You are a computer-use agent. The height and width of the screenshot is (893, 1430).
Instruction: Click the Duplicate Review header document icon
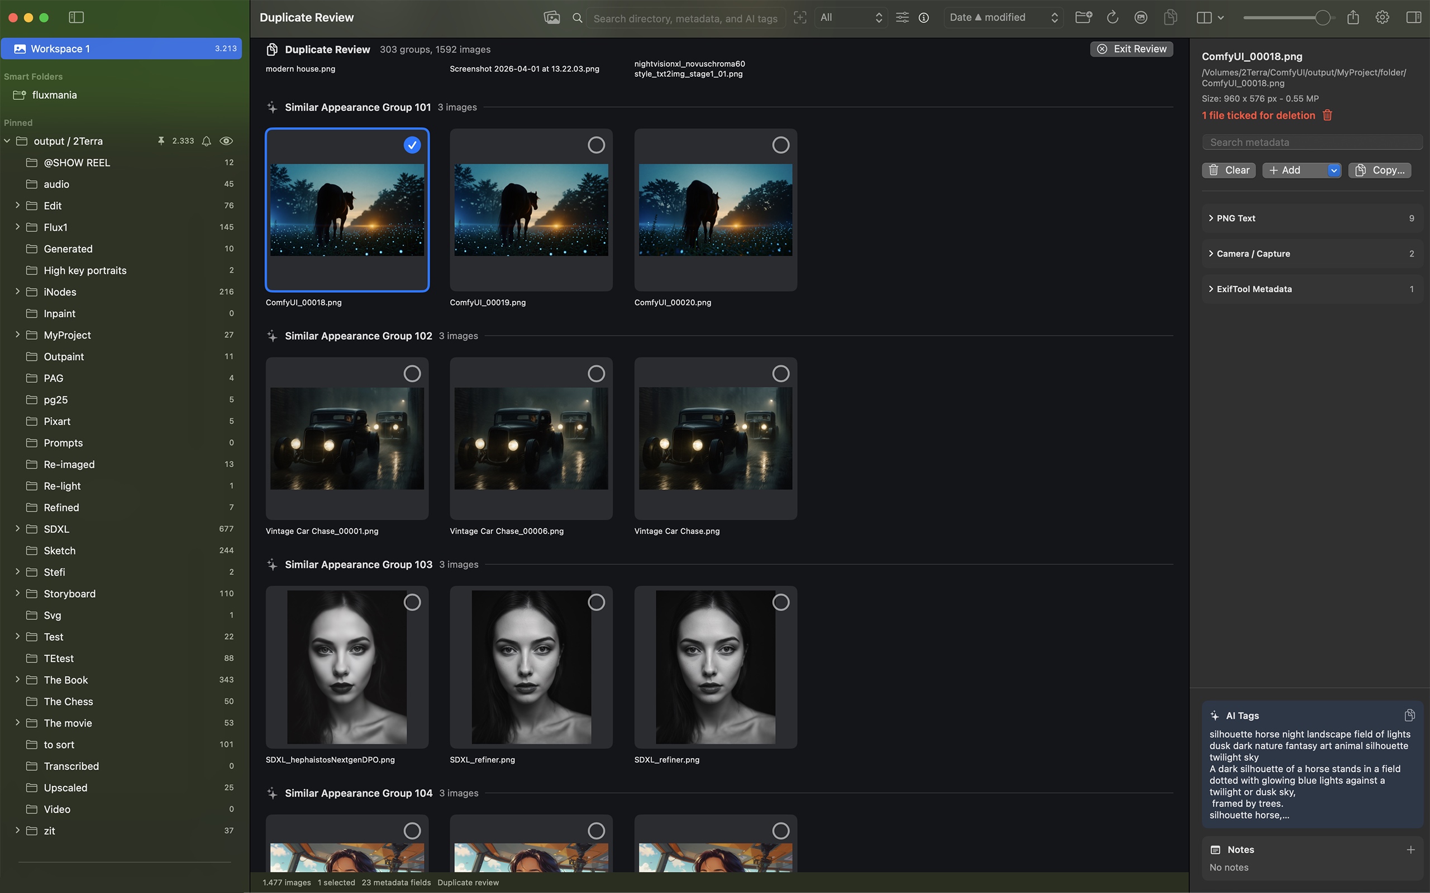(x=272, y=50)
